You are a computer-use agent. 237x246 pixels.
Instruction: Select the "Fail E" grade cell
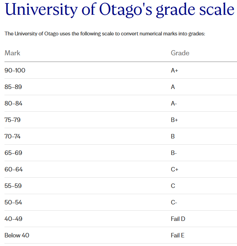[x=177, y=235]
